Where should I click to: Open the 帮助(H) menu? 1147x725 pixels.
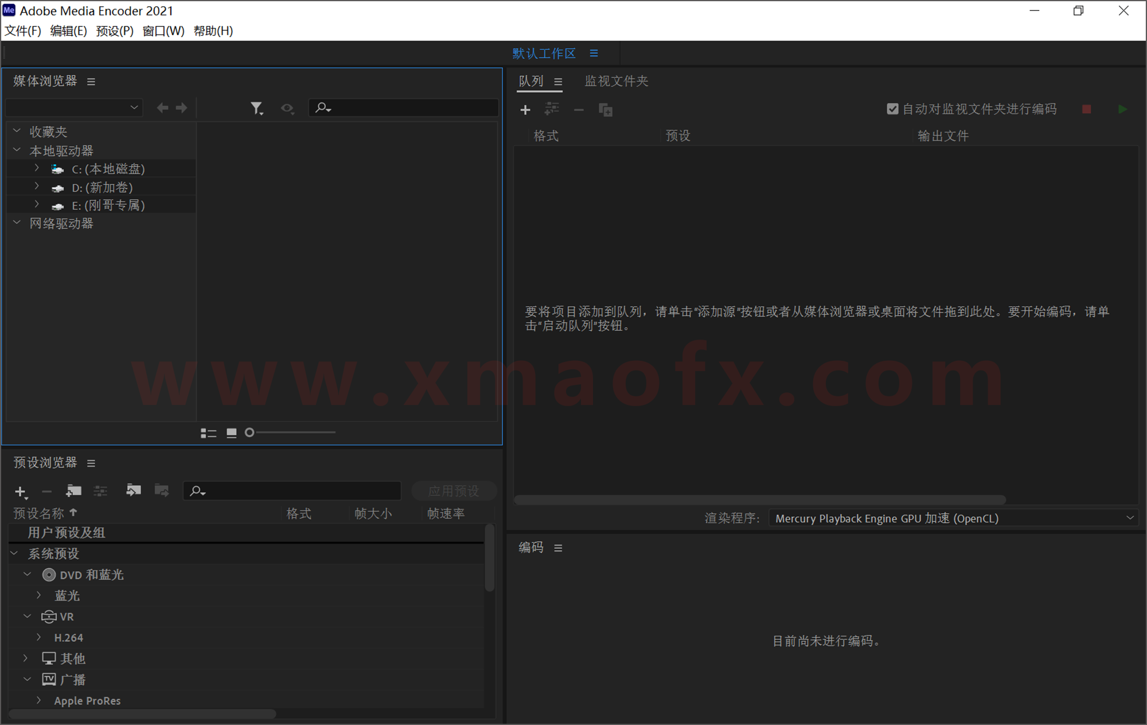coord(213,31)
